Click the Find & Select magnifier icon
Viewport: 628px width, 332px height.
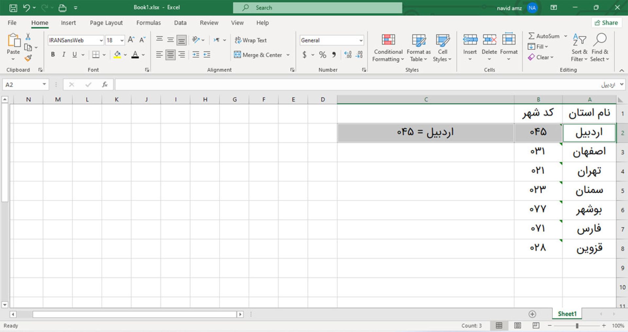point(600,40)
